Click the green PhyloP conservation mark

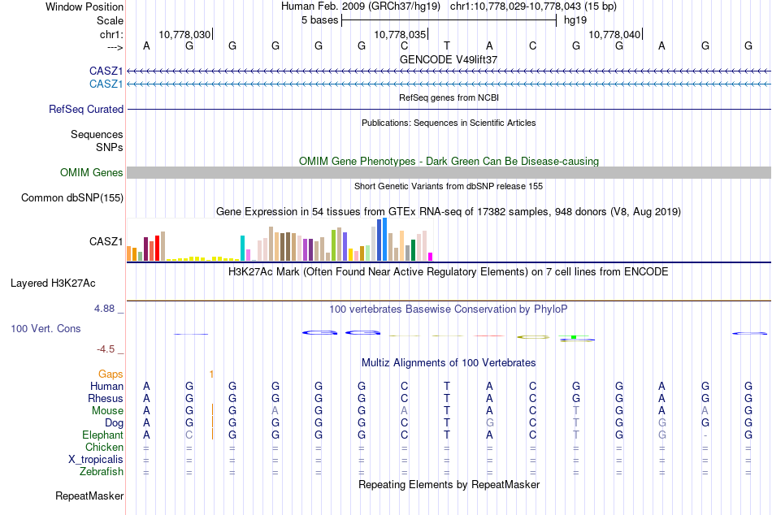coord(574,337)
